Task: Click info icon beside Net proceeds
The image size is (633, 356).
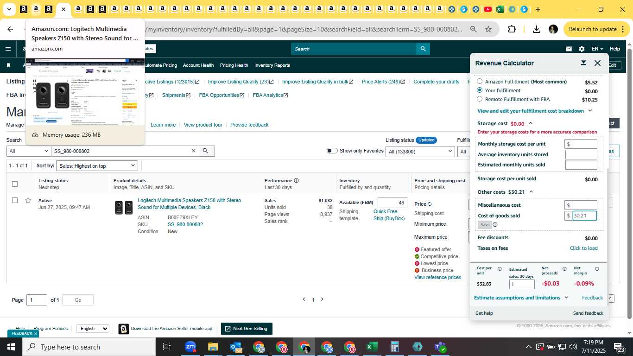Action: [564, 269]
